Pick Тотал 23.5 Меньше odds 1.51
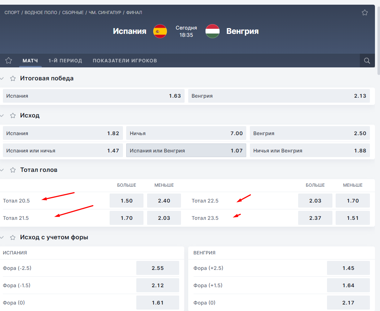This screenshot has width=380, height=311. point(353,218)
